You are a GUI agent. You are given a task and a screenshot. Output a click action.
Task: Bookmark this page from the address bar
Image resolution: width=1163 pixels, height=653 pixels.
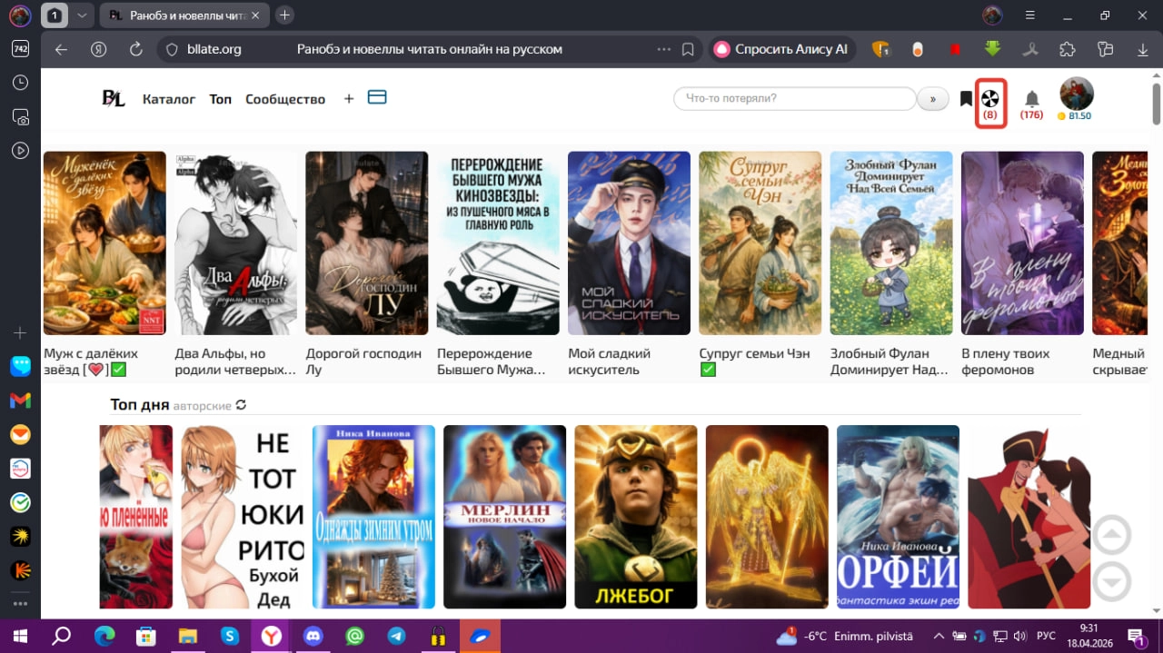tap(688, 49)
